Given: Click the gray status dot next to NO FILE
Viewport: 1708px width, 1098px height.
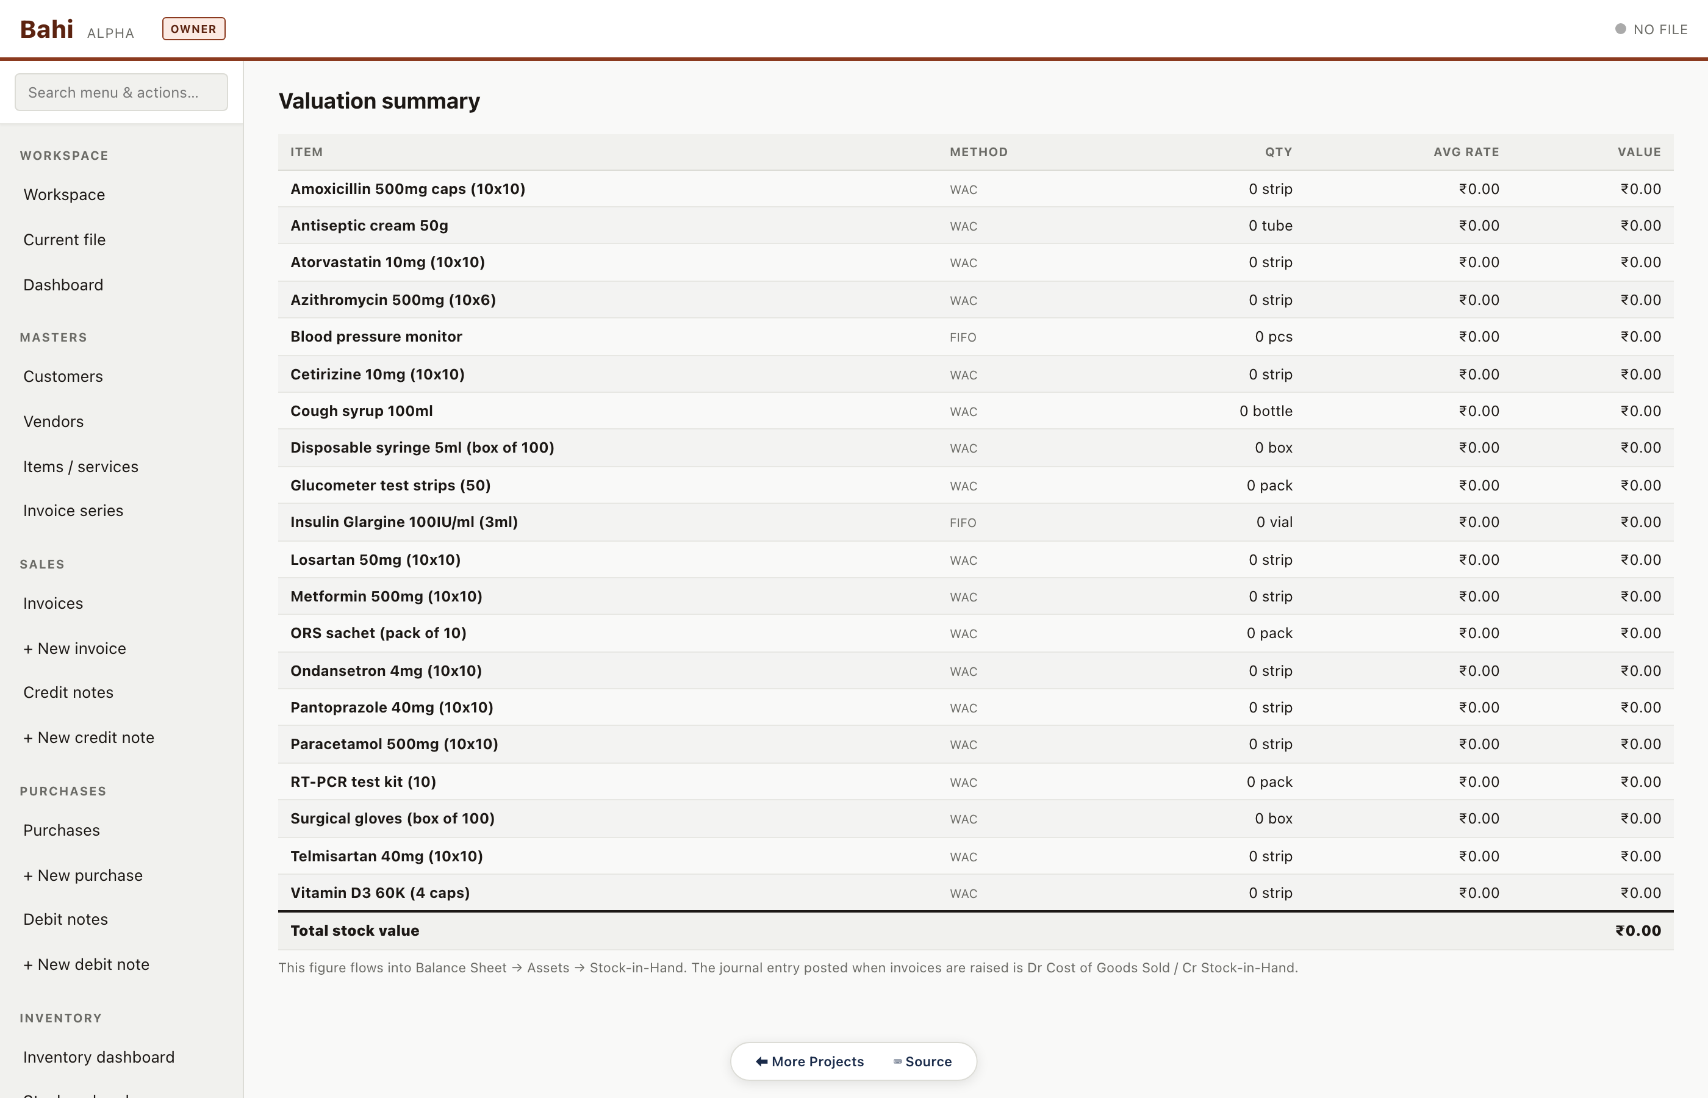Looking at the screenshot, I should point(1620,29).
